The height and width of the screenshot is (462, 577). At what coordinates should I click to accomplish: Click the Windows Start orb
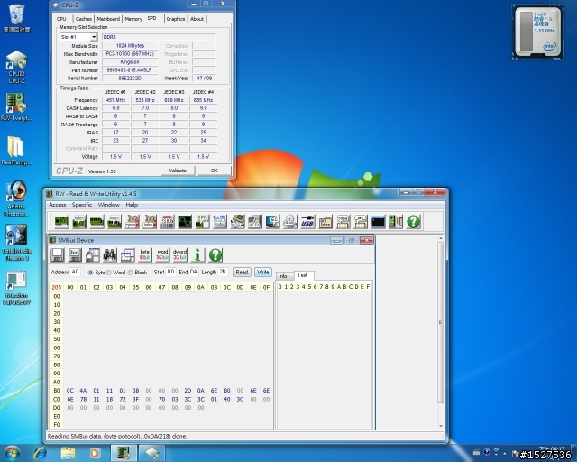tap(12, 453)
